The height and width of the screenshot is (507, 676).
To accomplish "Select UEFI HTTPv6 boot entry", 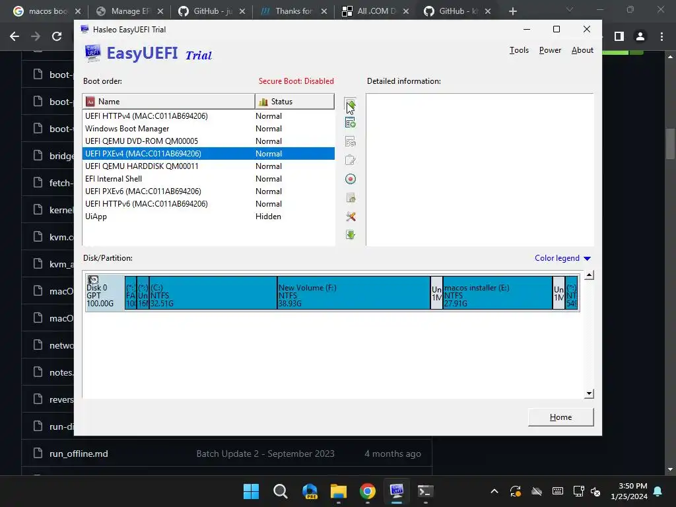I will 208,203.
